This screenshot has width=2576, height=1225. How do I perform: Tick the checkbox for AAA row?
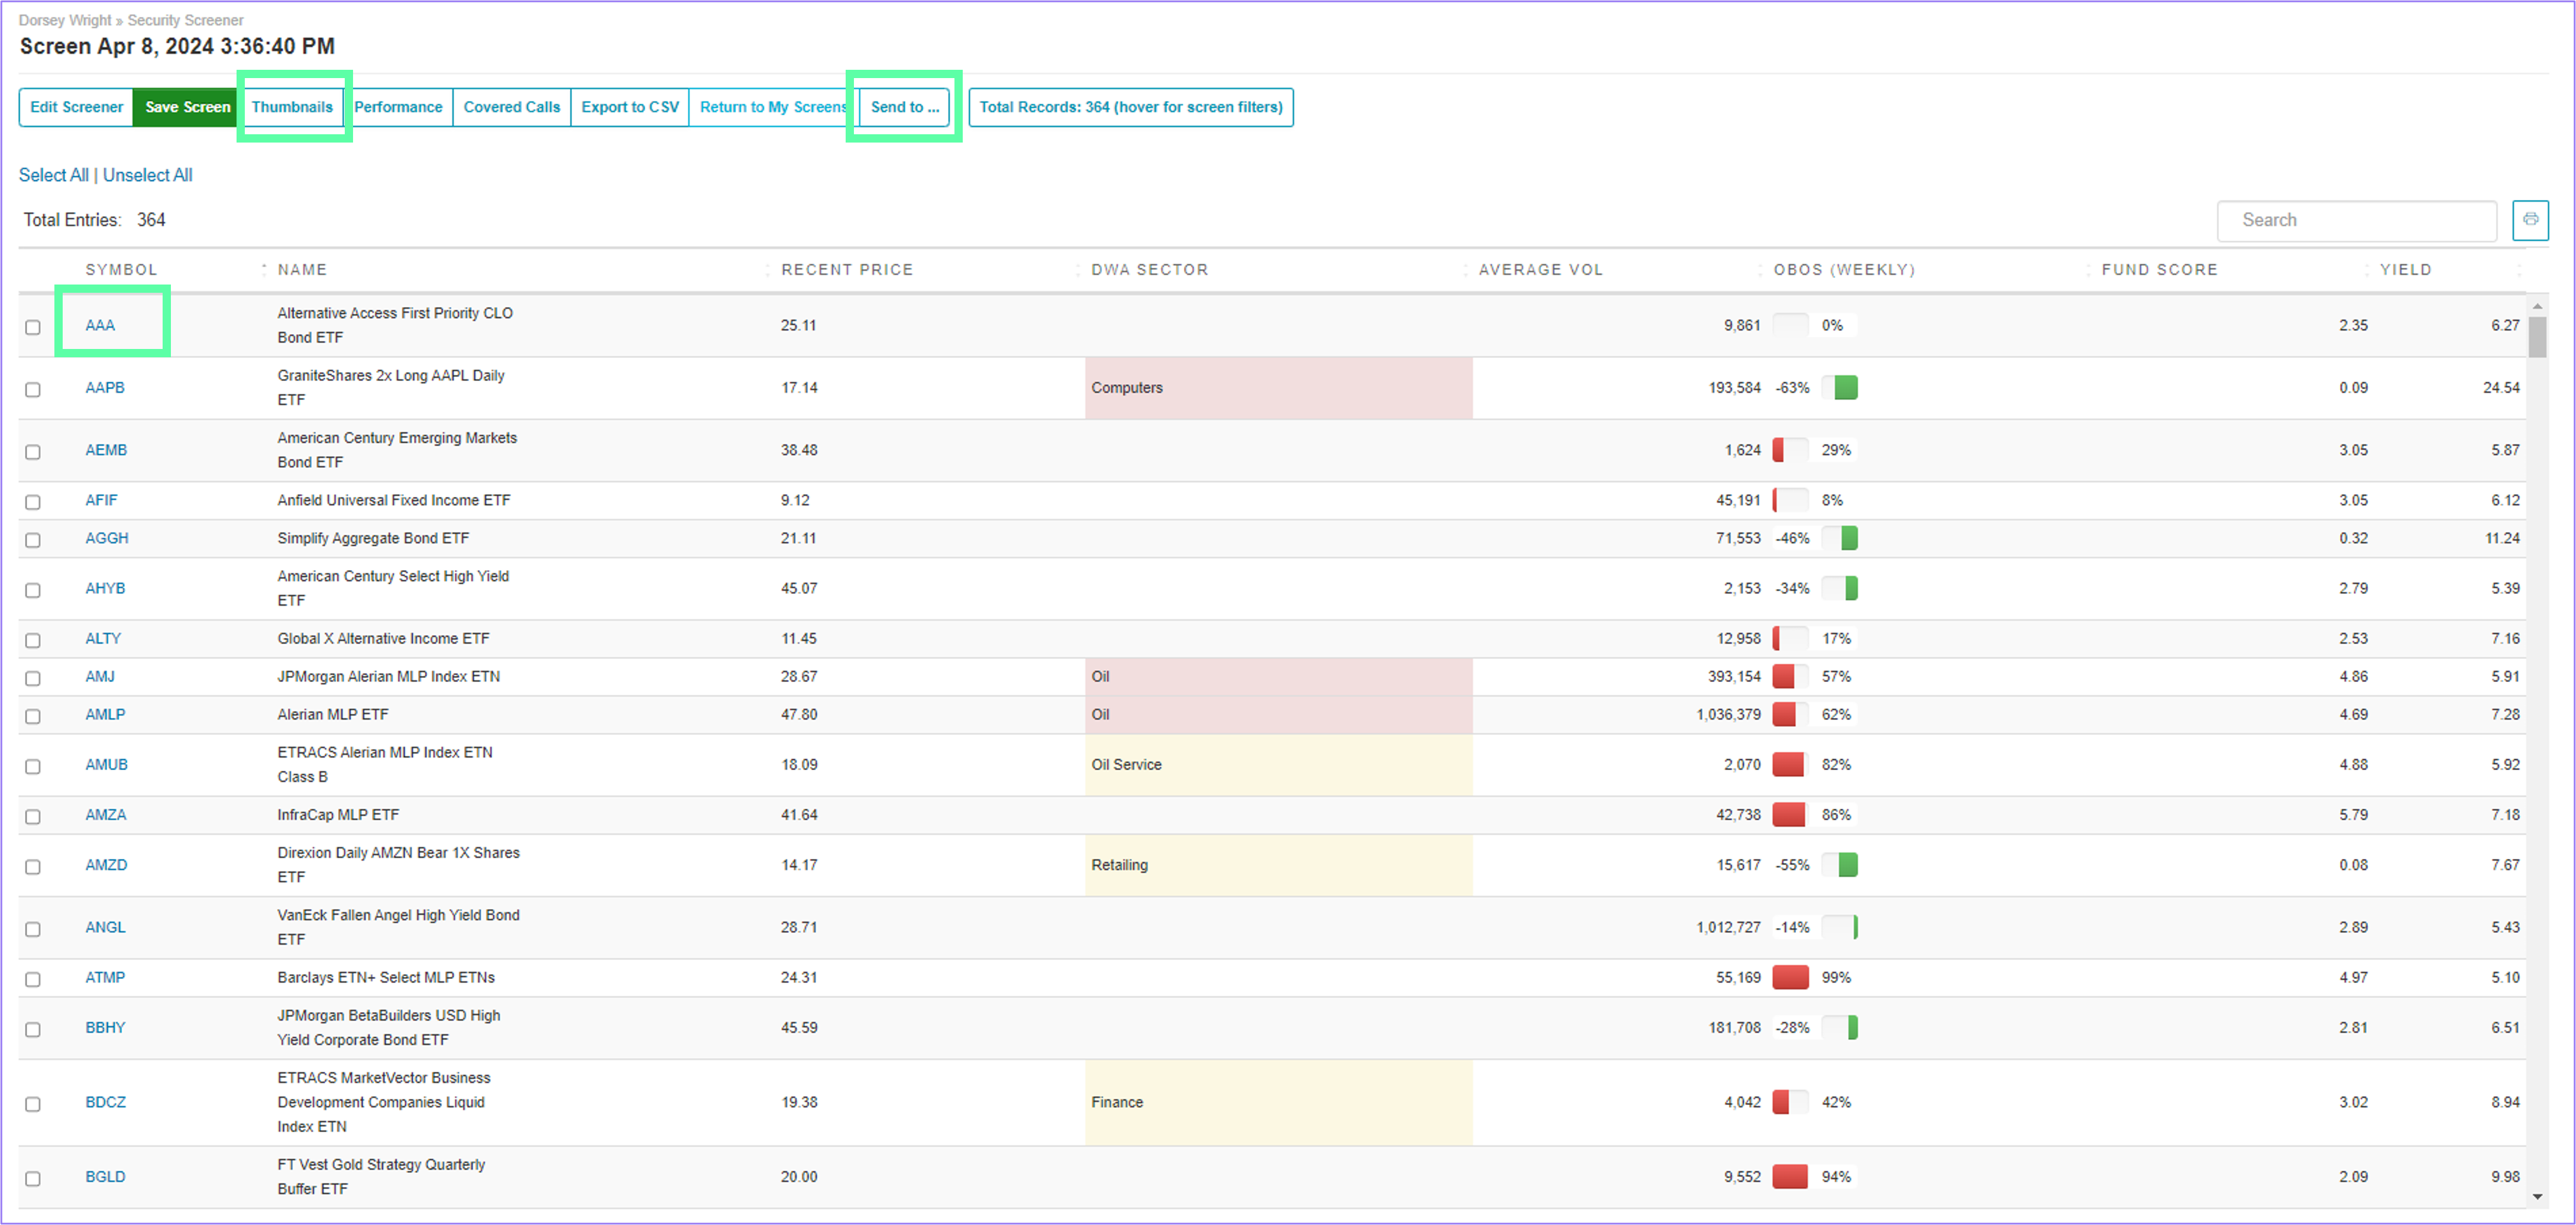(33, 327)
